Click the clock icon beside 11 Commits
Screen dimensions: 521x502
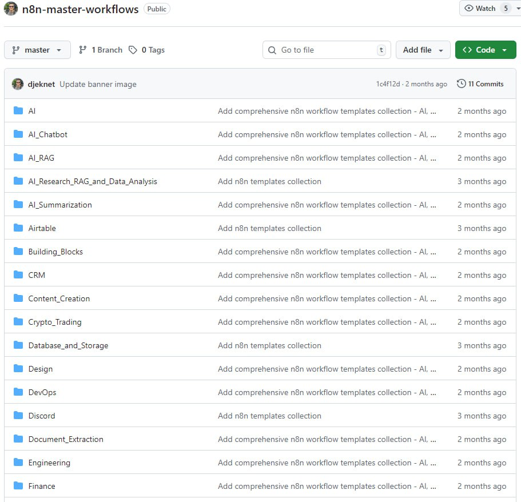click(x=461, y=83)
